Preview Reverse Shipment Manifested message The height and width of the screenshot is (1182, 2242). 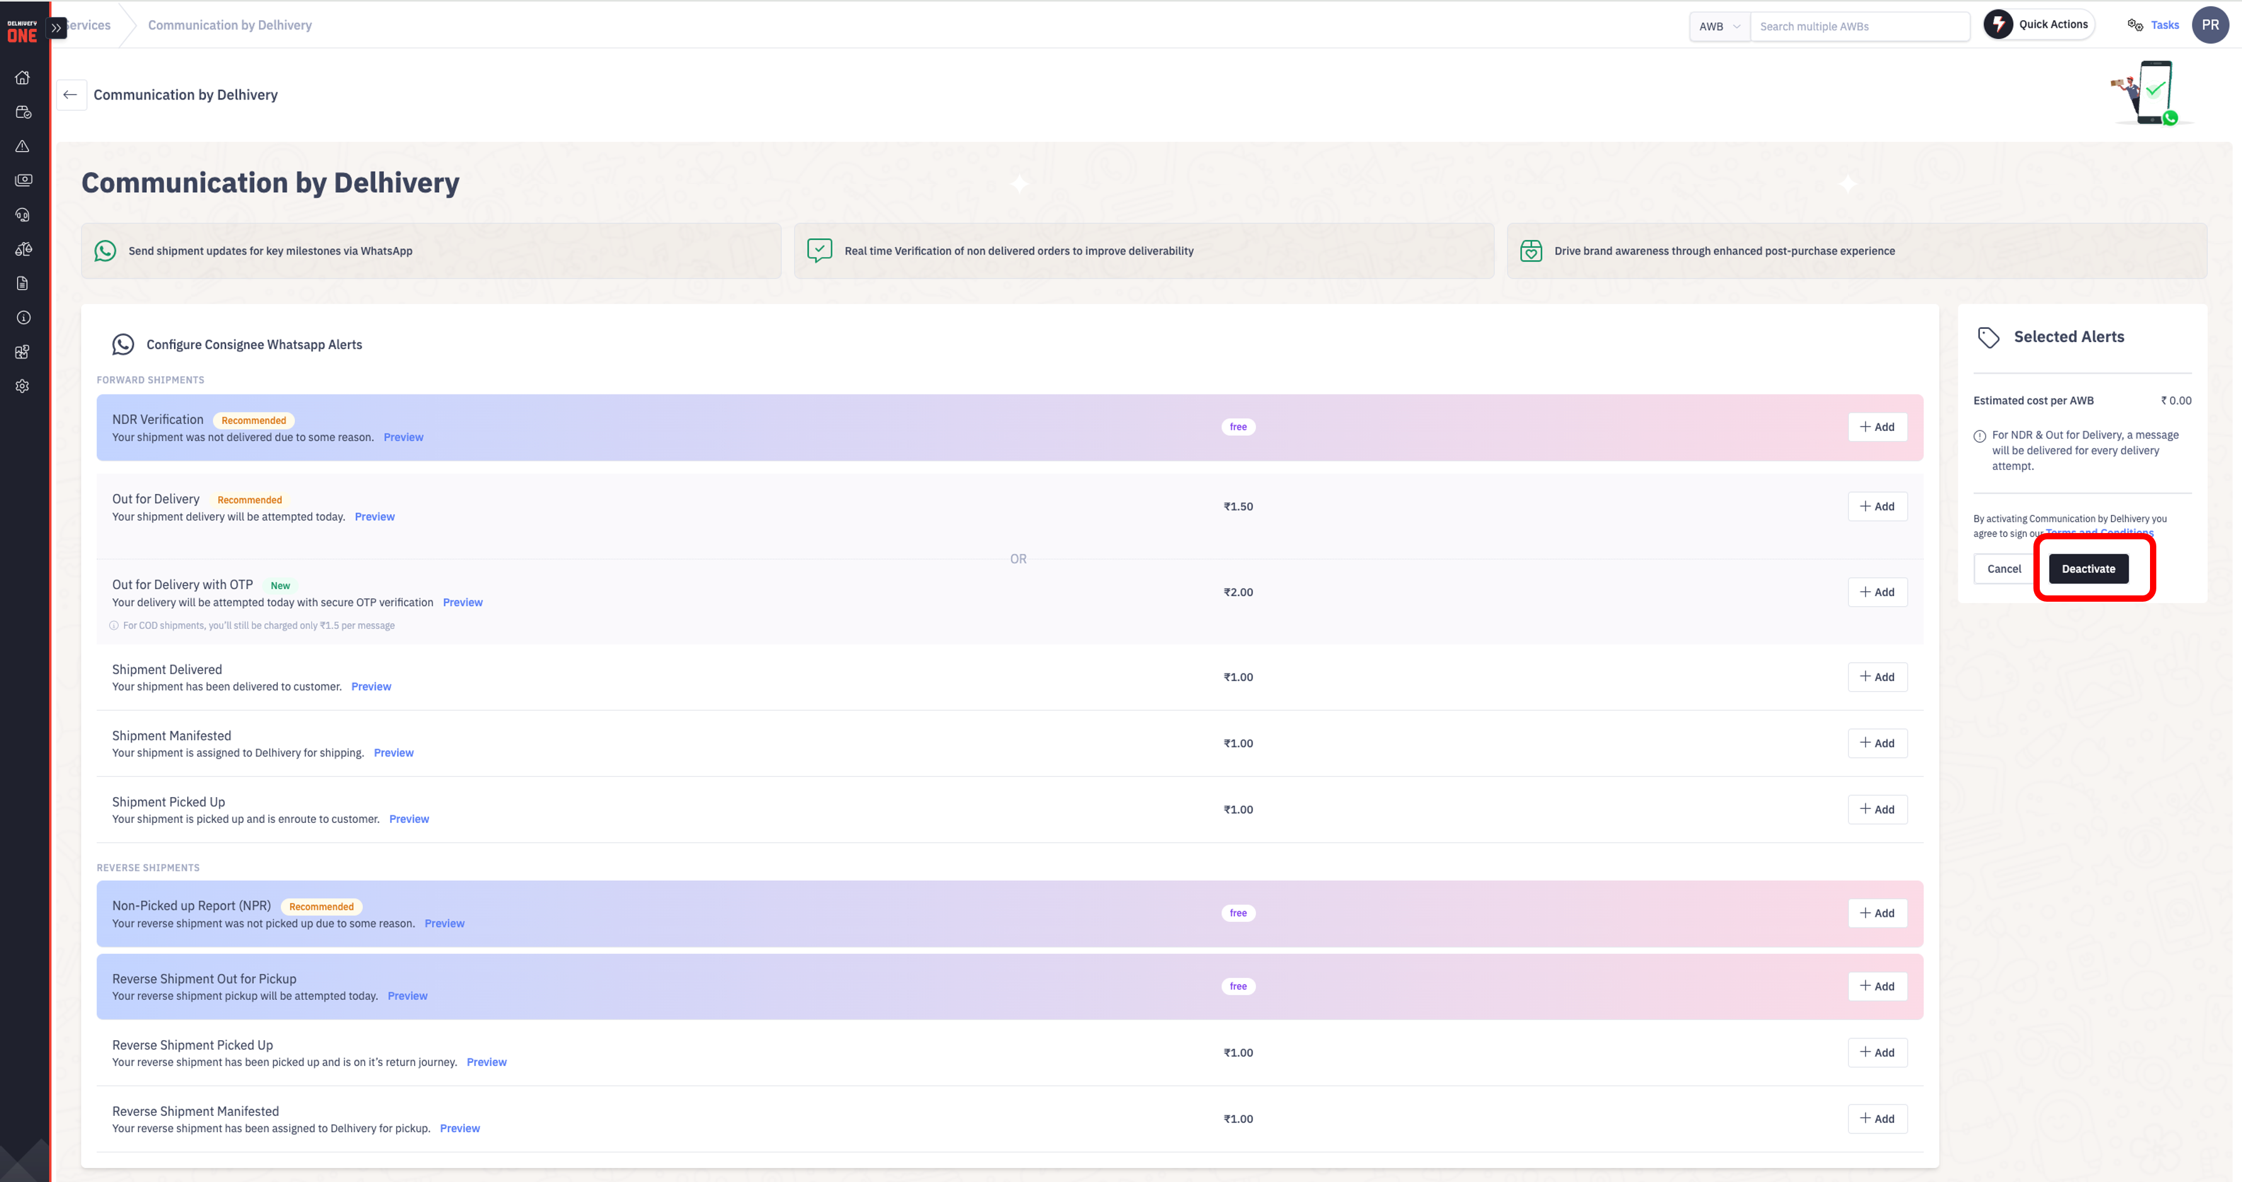click(x=459, y=1128)
